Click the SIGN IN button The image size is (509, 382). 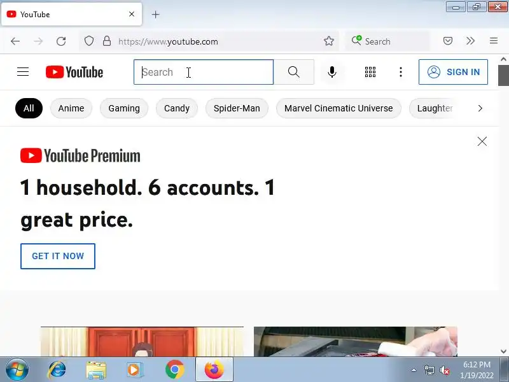tap(453, 72)
